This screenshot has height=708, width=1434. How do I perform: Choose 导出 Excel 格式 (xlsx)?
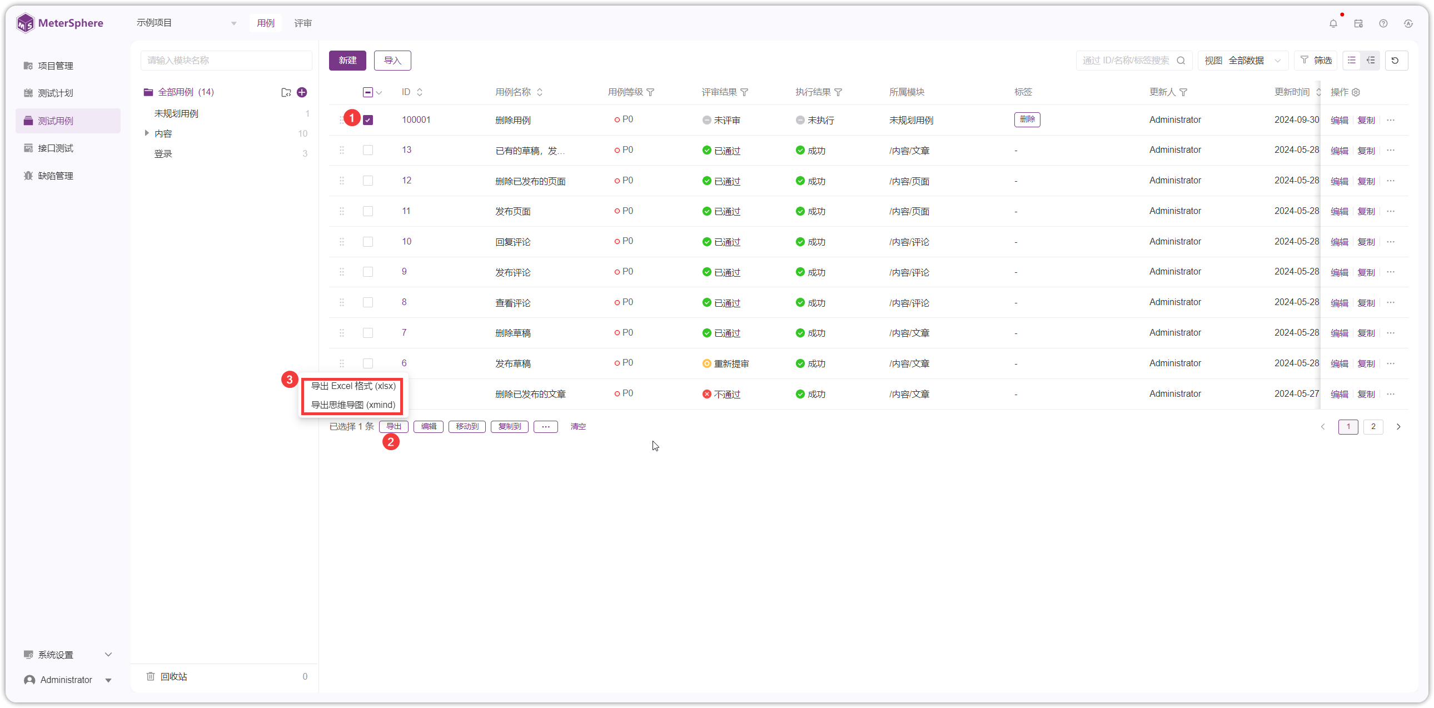coord(353,386)
